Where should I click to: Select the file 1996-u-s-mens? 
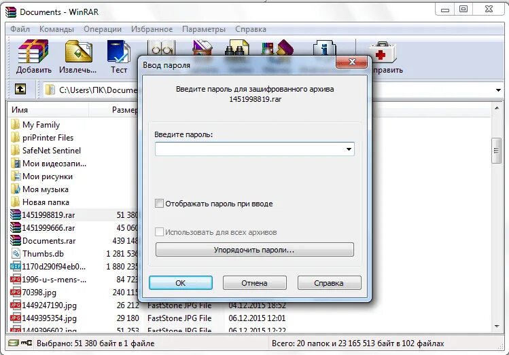tap(48, 280)
